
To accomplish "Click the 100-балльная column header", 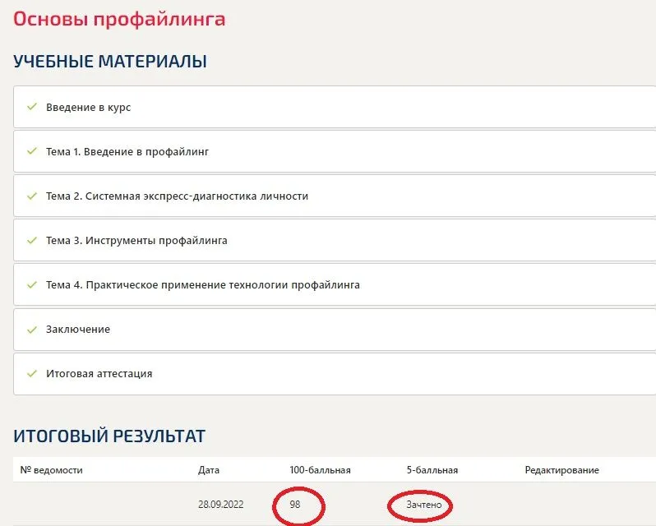I will [x=320, y=470].
